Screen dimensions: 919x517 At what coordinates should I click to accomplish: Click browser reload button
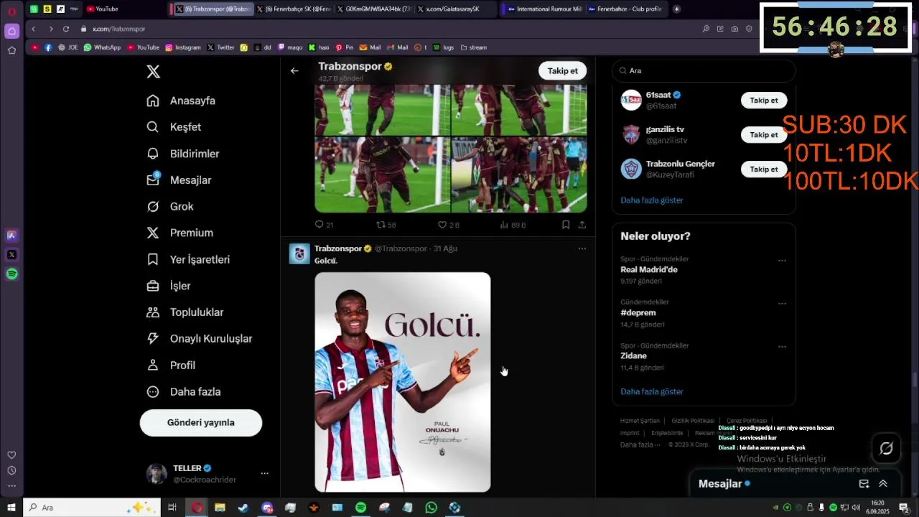66,29
